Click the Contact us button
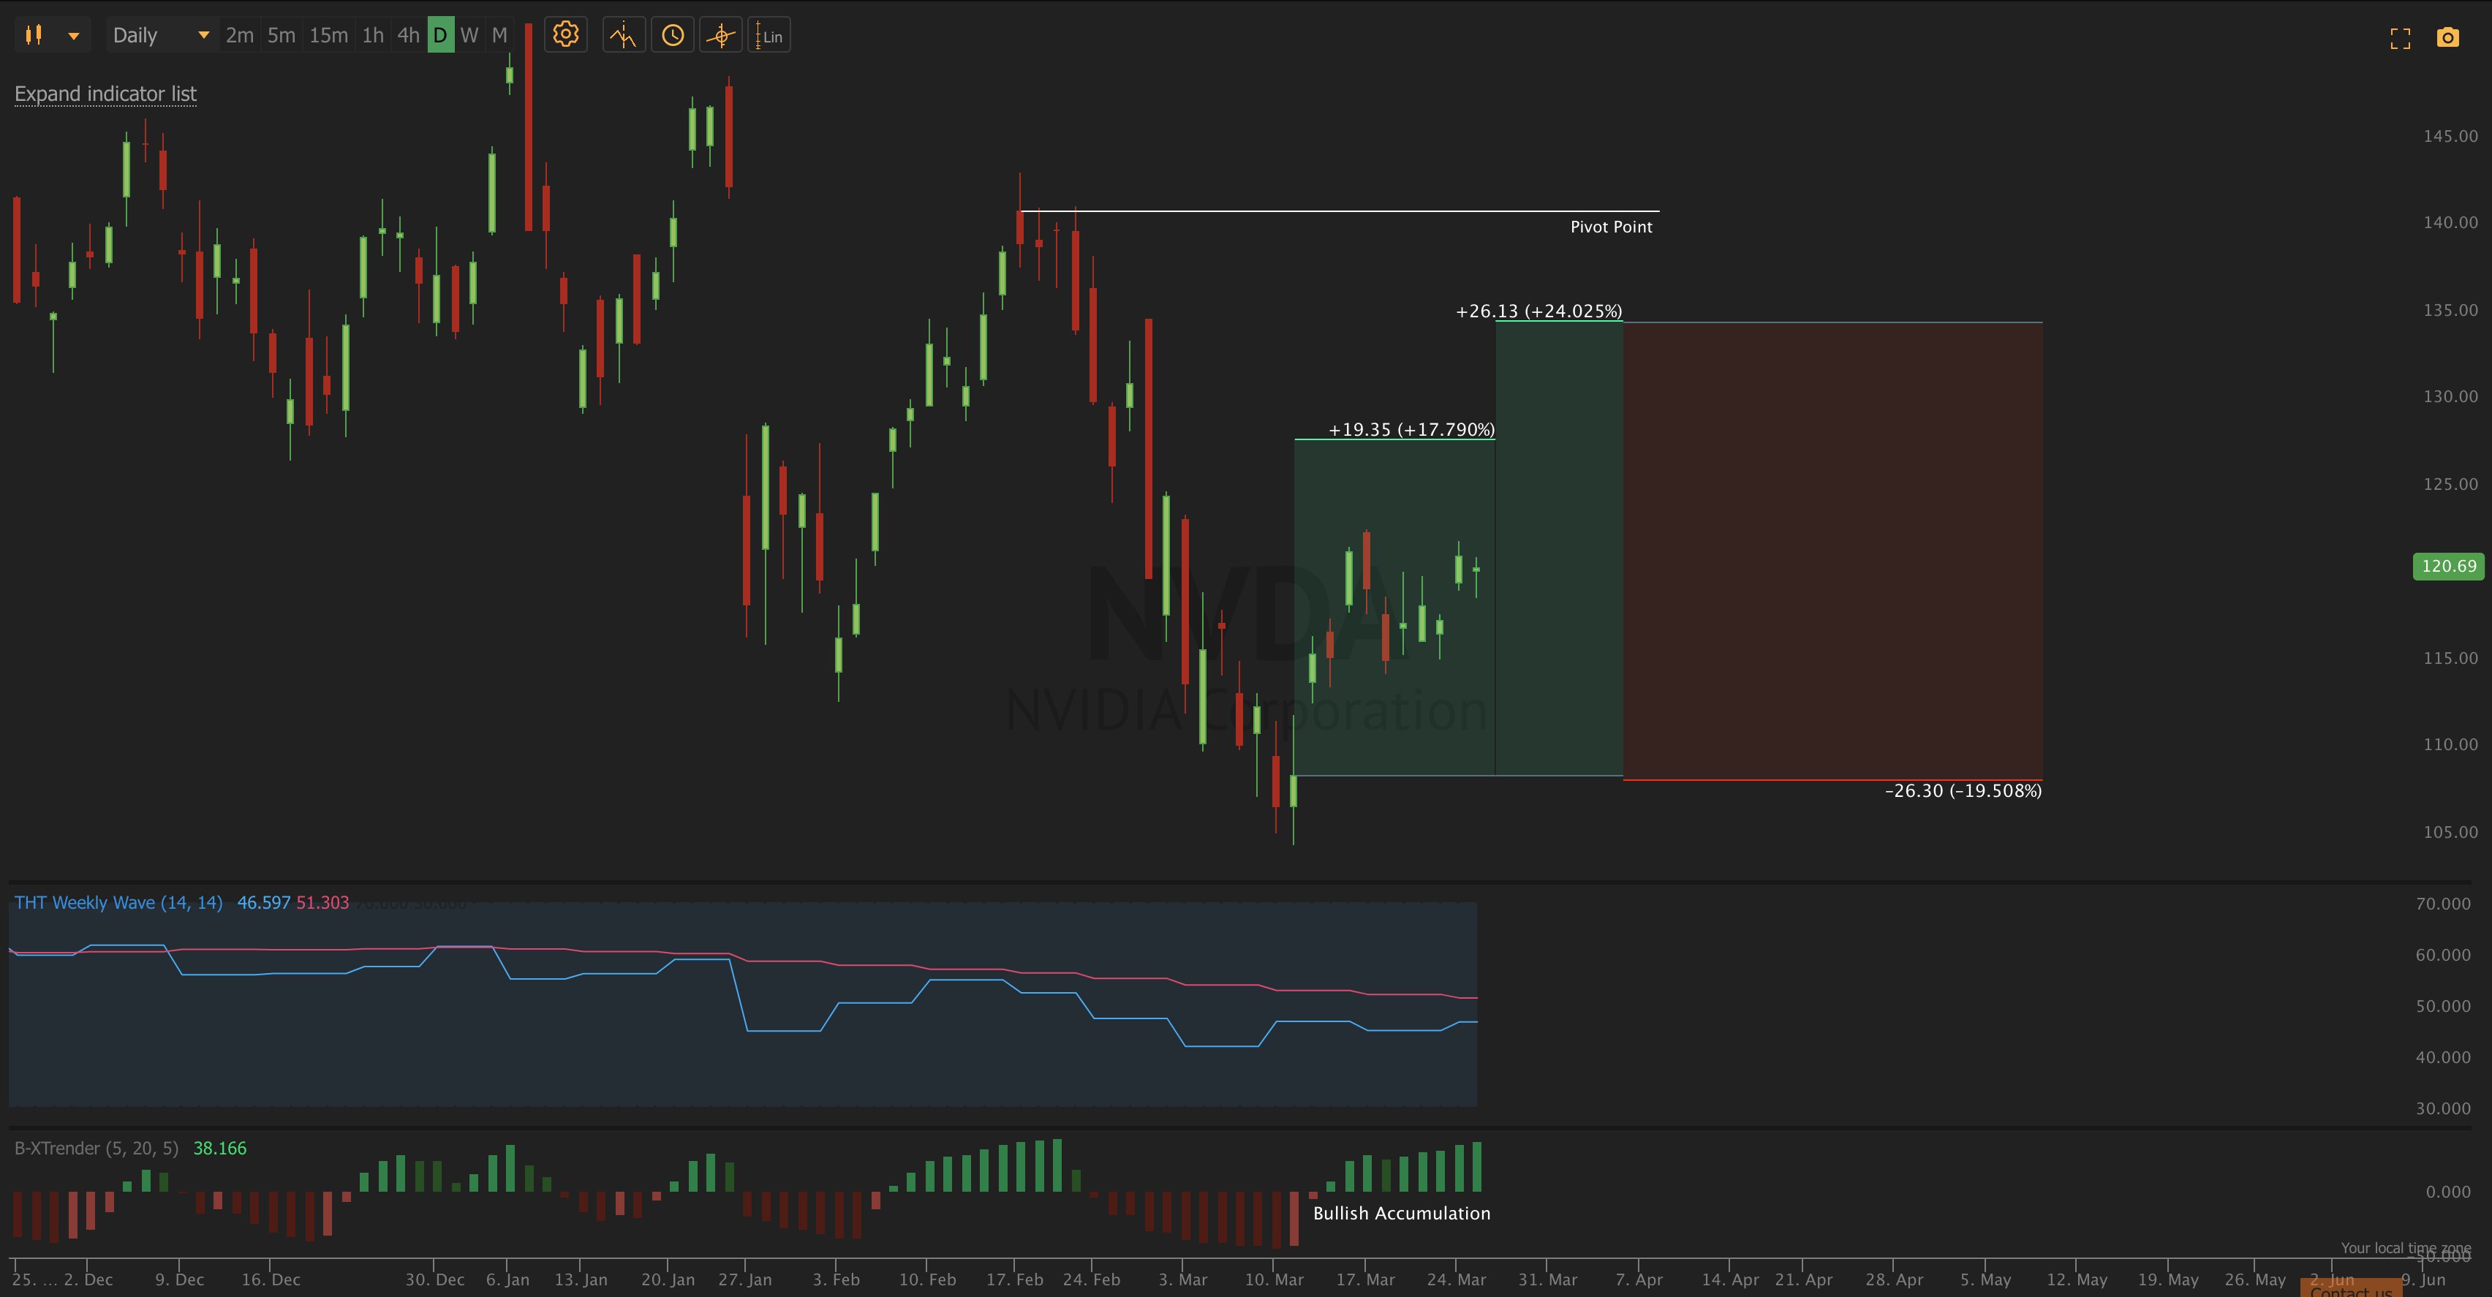The height and width of the screenshot is (1297, 2492). click(2350, 1289)
